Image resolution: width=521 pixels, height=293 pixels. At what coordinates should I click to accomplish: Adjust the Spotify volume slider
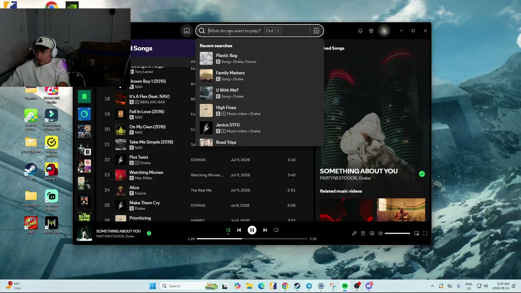point(397,233)
